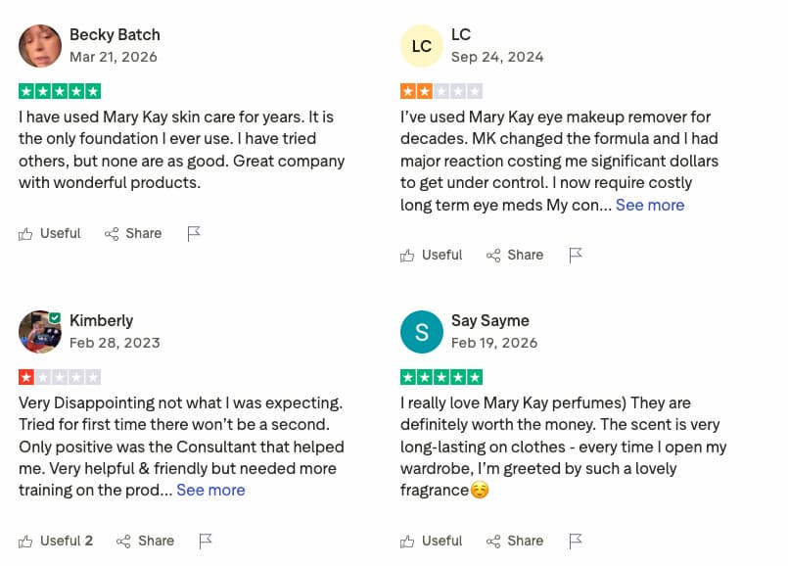
Task: Flag Say Sayme's review for moderation
Action: pyautogui.click(x=576, y=541)
